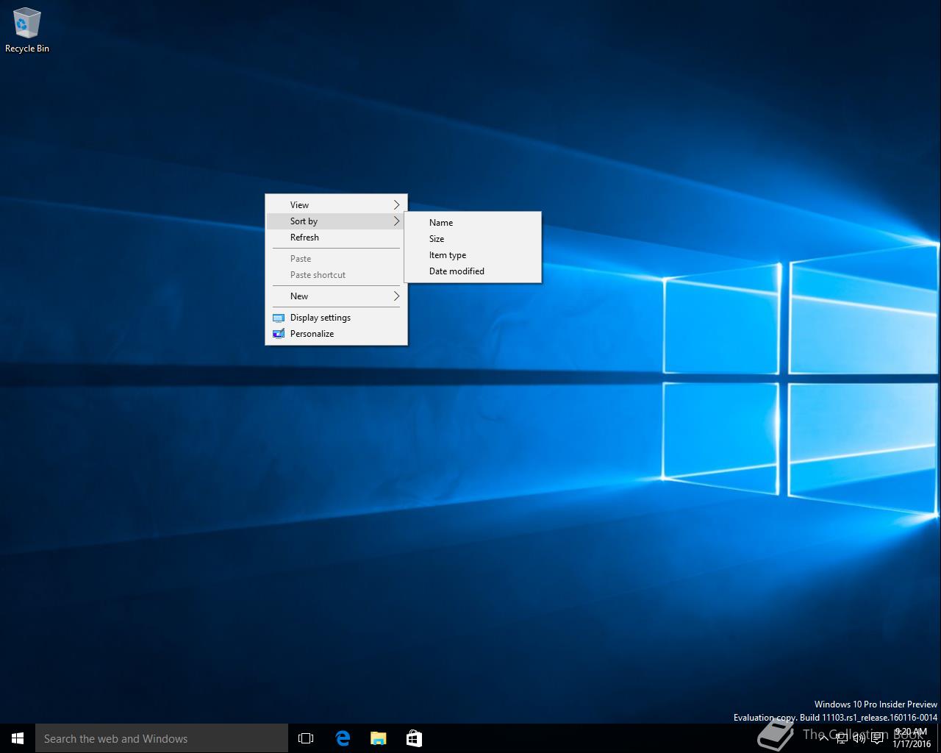
Task: Open the Windows Store taskbar icon
Action: click(x=414, y=738)
